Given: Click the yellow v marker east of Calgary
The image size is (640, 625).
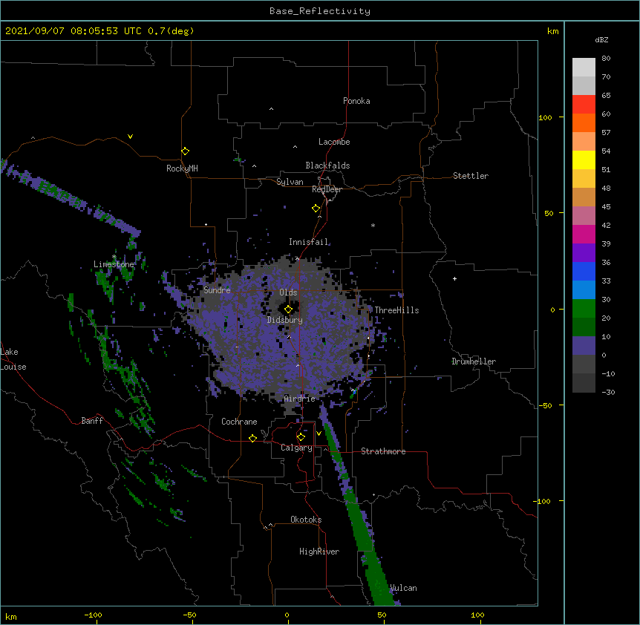Looking at the screenshot, I should [319, 433].
